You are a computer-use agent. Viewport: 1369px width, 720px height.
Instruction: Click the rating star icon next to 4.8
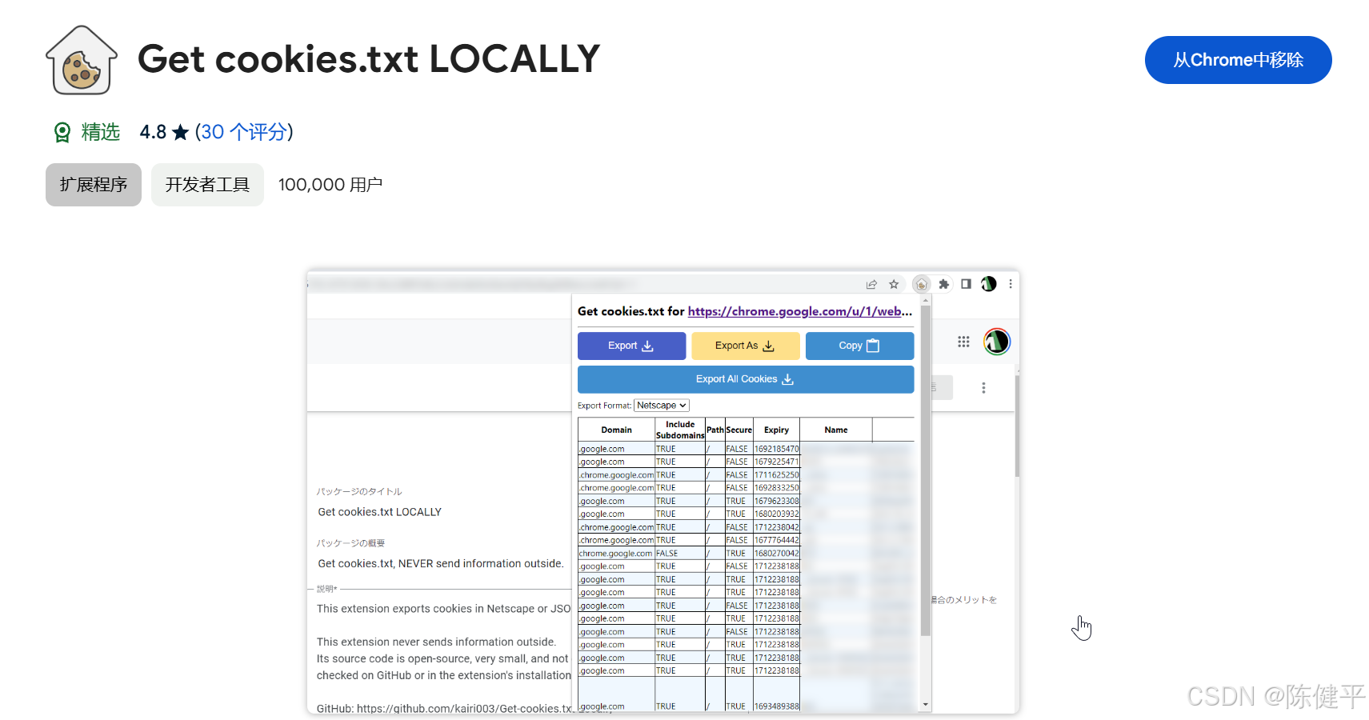(181, 132)
